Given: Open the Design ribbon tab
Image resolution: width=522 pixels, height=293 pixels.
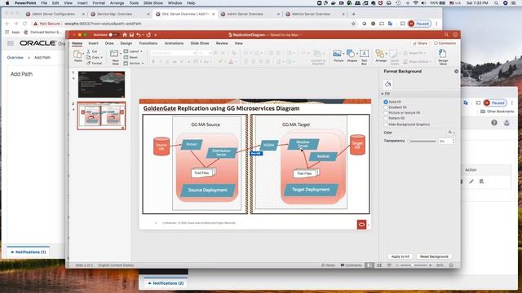Looking at the screenshot, I should click(126, 43).
